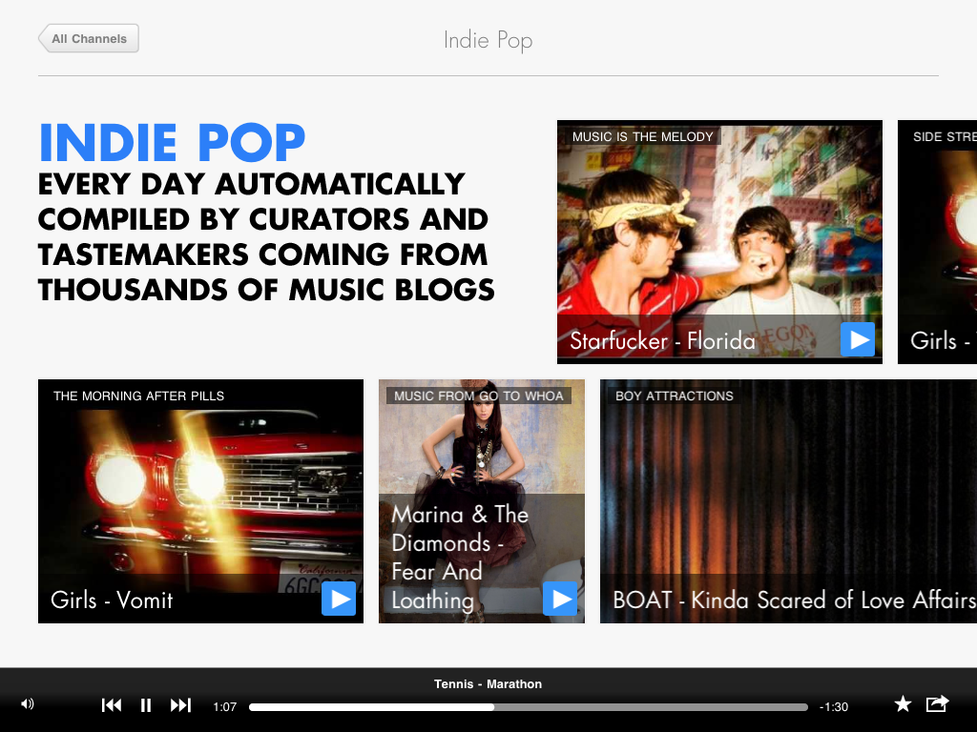This screenshot has width=977, height=732.
Task: Click the 'BOY ATTRACTIONS' blog label
Action: click(x=675, y=396)
